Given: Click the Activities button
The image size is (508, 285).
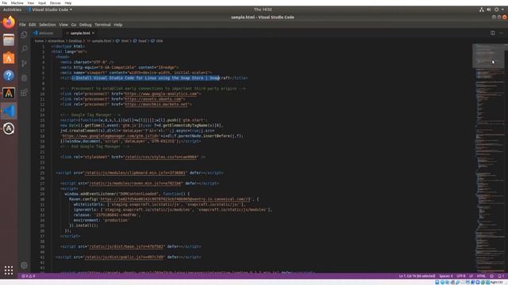Looking at the screenshot, I should coord(12,9).
